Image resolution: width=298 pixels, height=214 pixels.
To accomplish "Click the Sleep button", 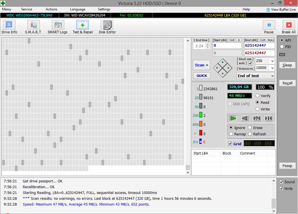I will click(287, 65).
